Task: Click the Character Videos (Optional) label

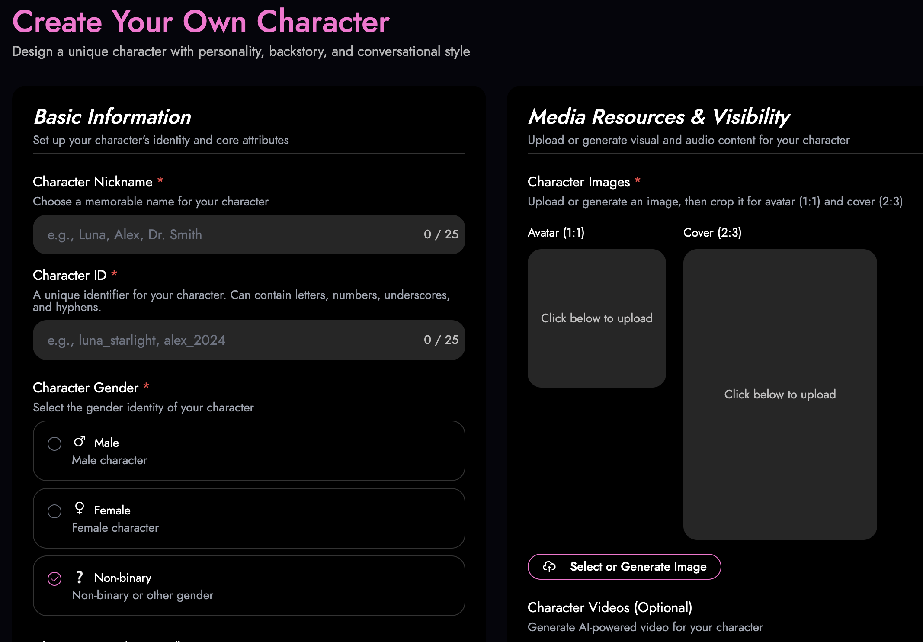Action: click(609, 607)
